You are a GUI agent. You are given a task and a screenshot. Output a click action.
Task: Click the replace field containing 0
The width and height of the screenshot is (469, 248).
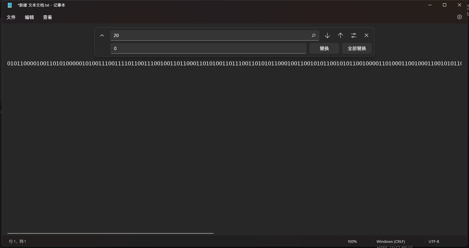coord(208,48)
